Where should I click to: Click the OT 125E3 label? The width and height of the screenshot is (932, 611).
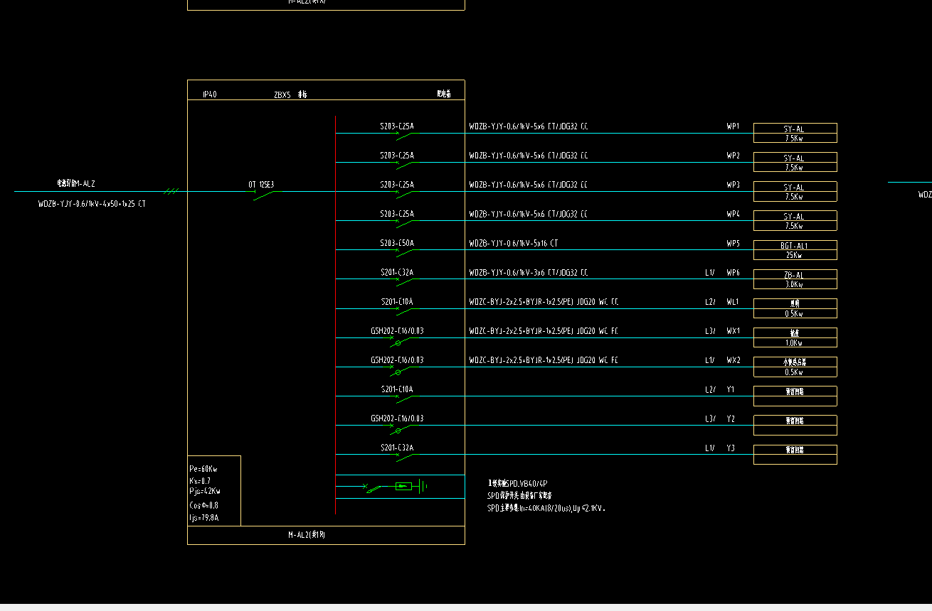(261, 185)
